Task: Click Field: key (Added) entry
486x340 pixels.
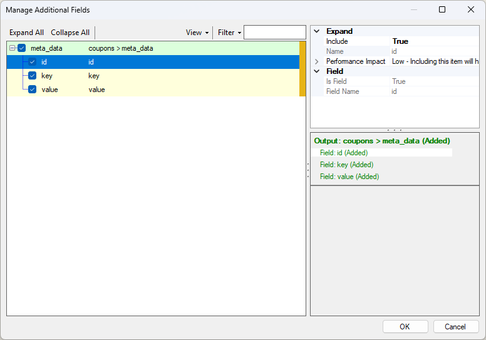Action: click(346, 165)
